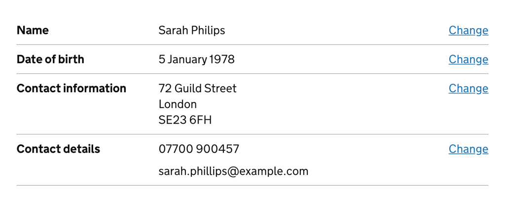
Task: Click the Contact details row label
Action: (x=58, y=149)
